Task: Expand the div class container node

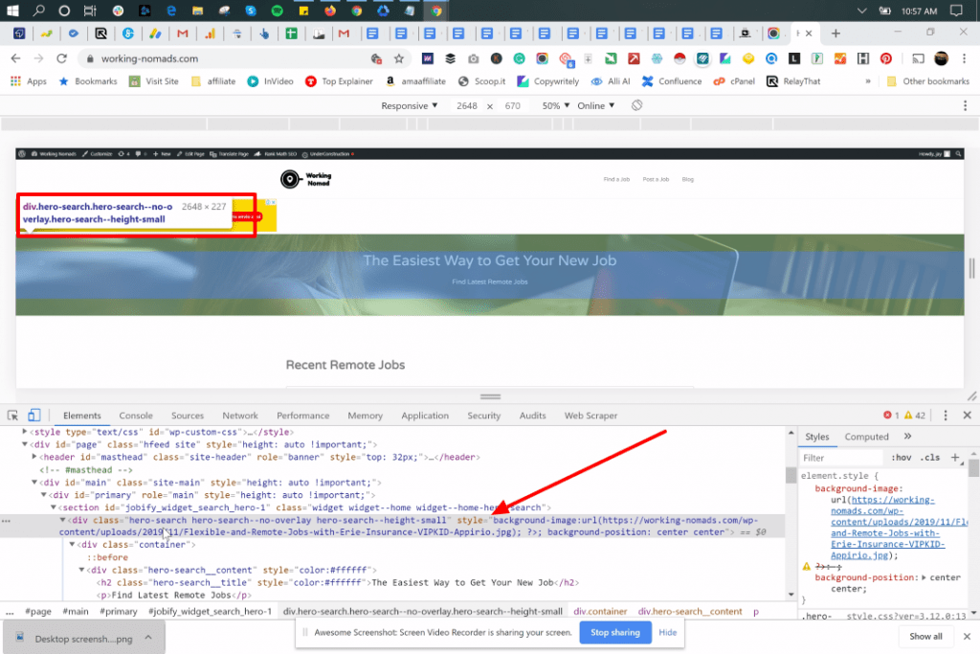Action: point(72,545)
